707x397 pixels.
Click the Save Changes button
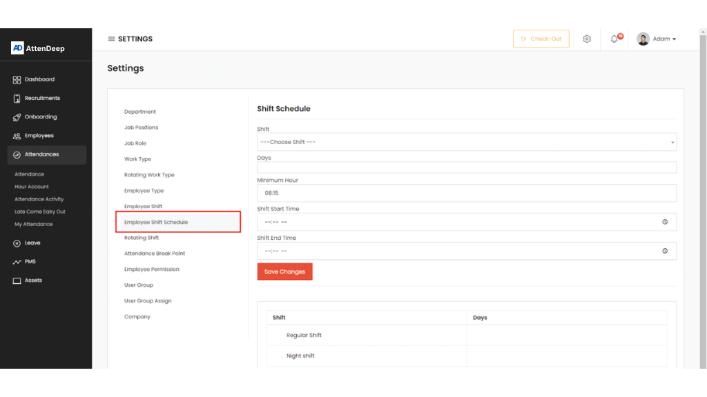point(284,272)
